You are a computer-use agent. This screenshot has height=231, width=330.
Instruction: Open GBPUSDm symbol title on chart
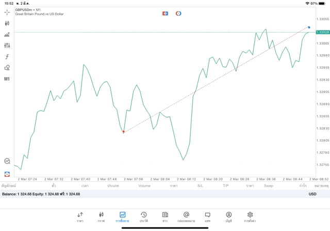click(x=28, y=10)
